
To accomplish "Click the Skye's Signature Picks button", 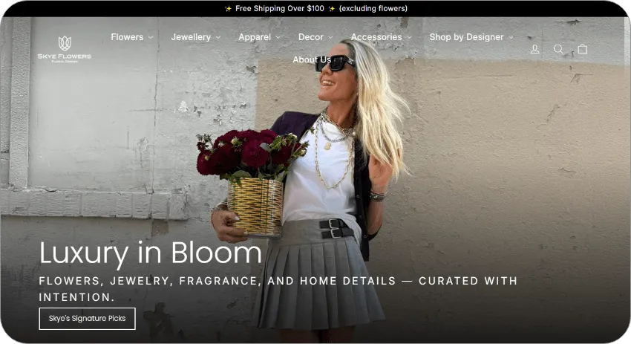I will click(88, 319).
